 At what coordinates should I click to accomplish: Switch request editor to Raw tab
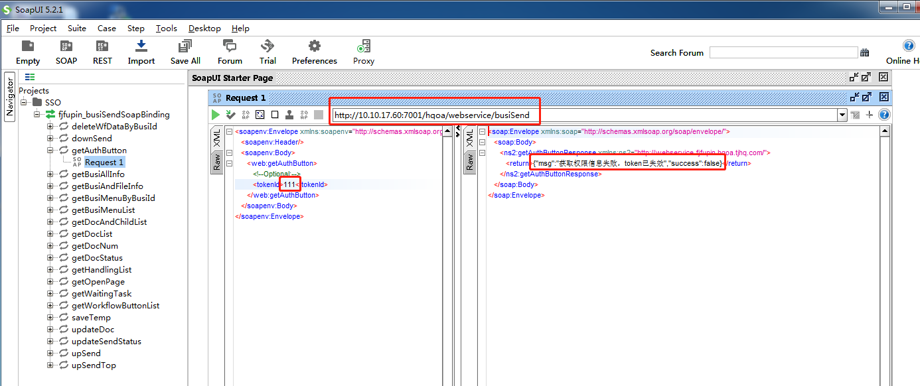click(x=216, y=162)
